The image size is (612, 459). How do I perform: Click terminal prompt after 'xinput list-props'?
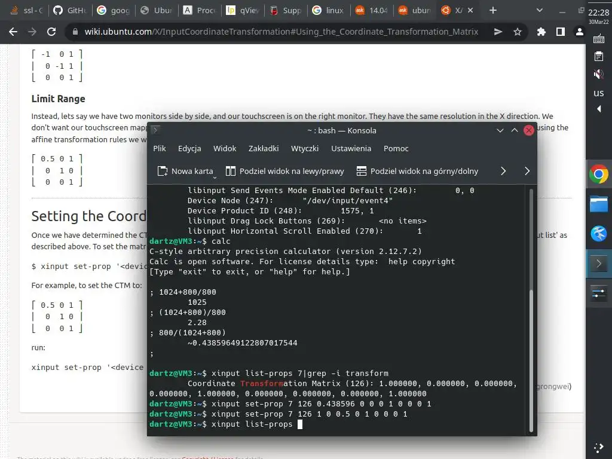(300, 424)
